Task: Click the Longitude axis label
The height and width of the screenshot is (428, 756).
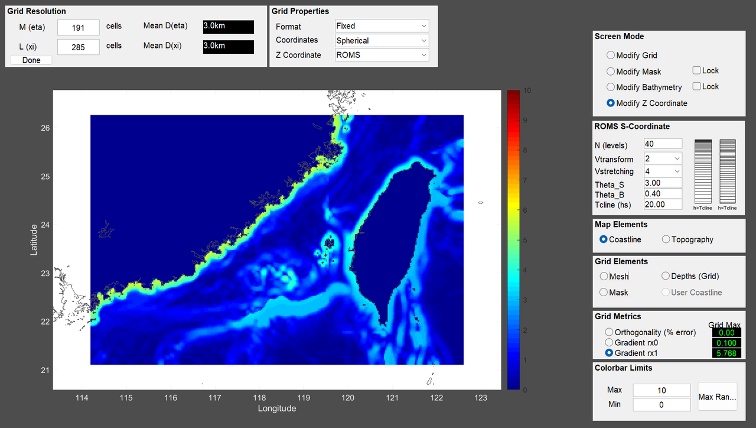Action: coord(277,408)
